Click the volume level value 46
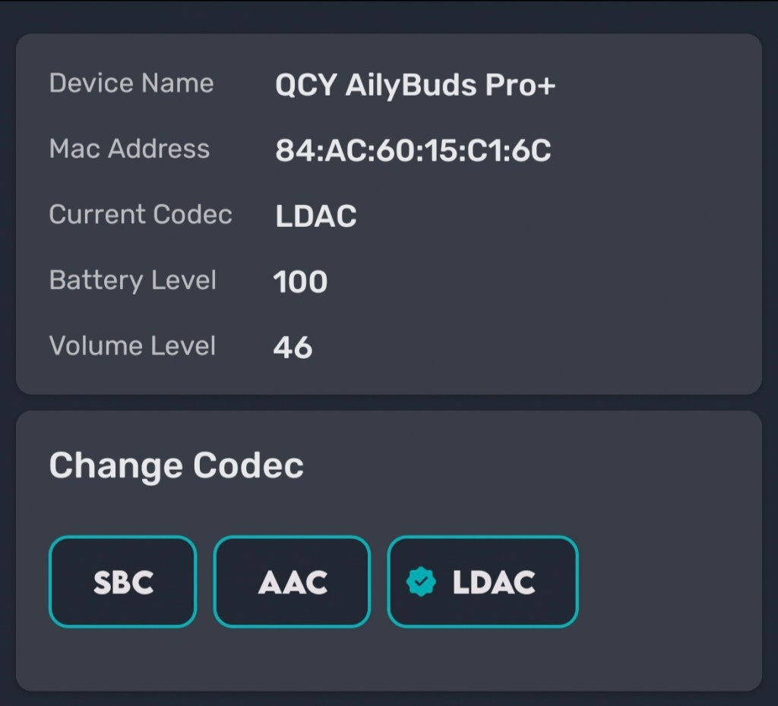 293,348
